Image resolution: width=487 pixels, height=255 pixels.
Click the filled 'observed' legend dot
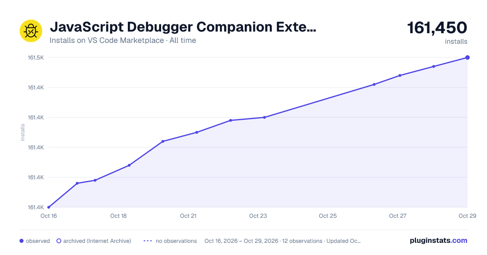pos(22,241)
